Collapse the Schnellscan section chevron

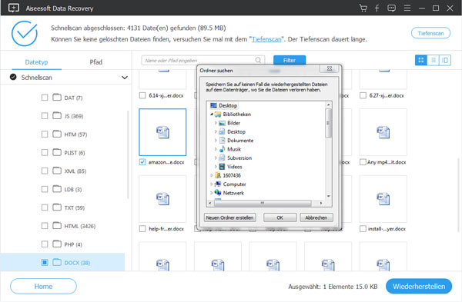coord(125,78)
